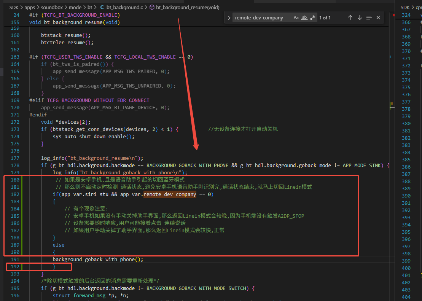
Task: Click TCFG_BACKGROUND_WITHOUT_EDR_CONNECT on line 169
Action: point(98,100)
